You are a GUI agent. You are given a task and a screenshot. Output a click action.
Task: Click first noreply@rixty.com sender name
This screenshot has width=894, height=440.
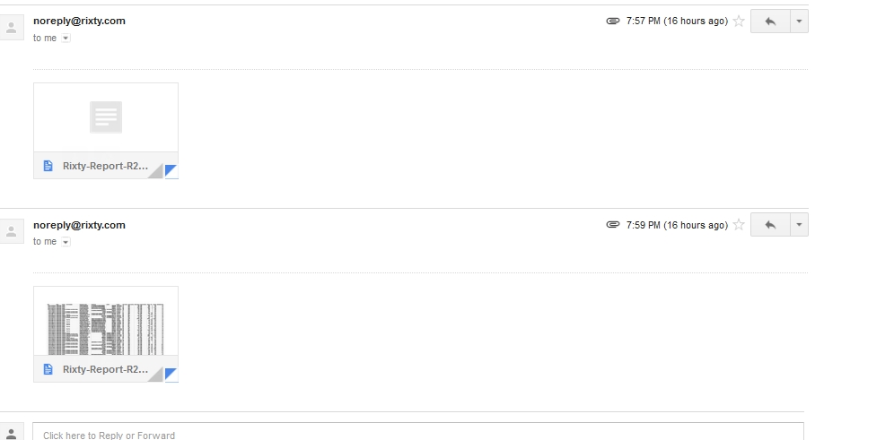pyautogui.click(x=79, y=22)
